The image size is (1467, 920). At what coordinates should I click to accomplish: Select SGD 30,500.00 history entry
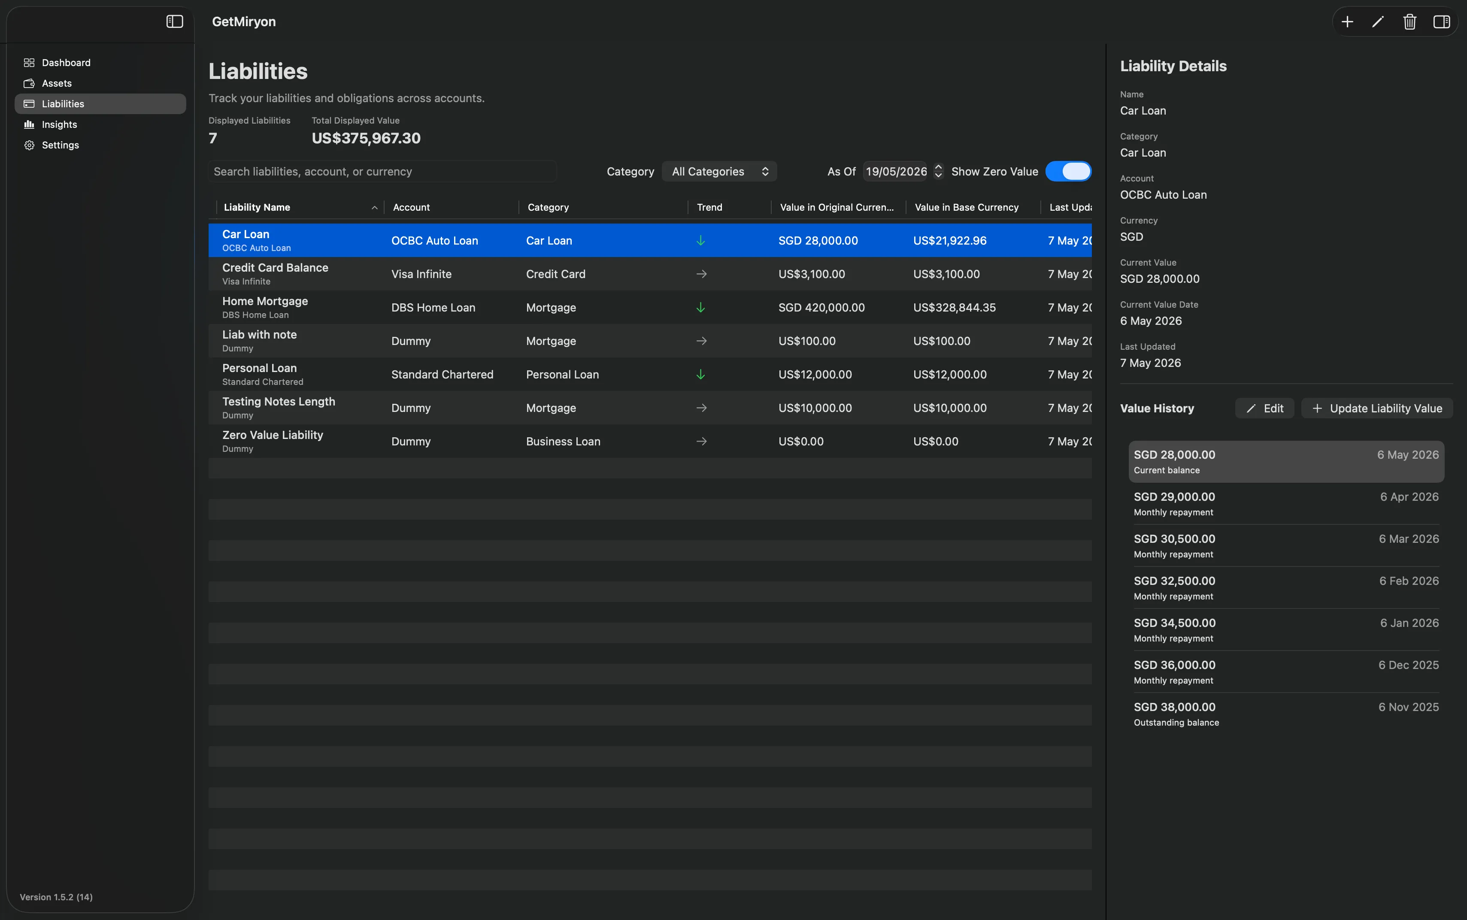[1286, 546]
